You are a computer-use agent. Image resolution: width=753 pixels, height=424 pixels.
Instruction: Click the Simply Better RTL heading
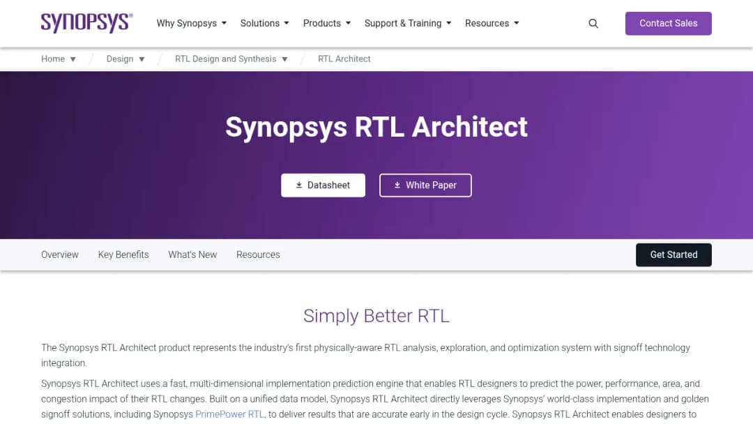point(376,316)
